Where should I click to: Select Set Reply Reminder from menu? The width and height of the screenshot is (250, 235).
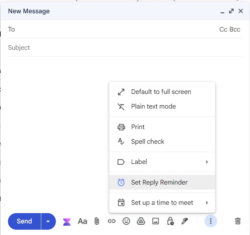[159, 183]
